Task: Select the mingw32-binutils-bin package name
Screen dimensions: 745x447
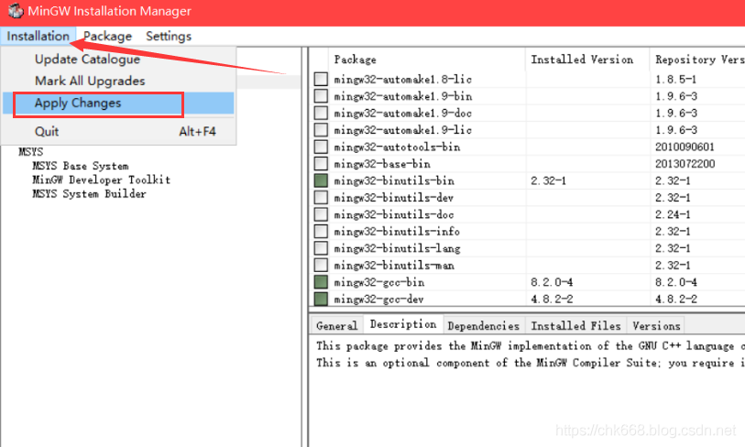Action: click(394, 181)
